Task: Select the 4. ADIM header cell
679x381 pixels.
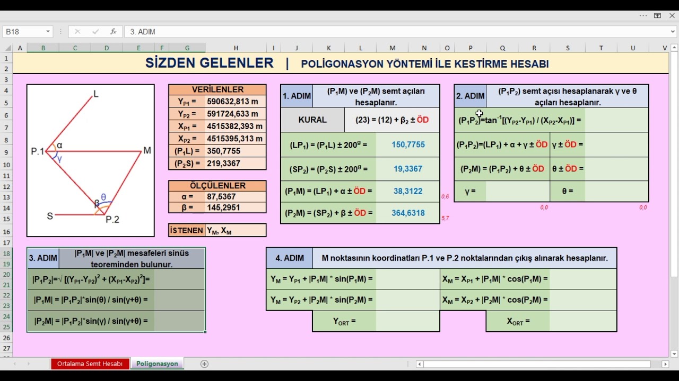Action: [290, 258]
